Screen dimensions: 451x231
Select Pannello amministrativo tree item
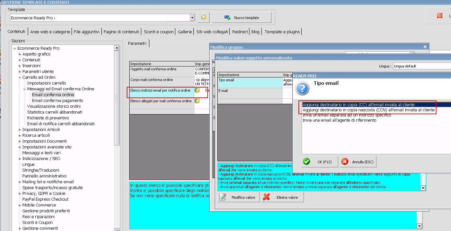44,176
